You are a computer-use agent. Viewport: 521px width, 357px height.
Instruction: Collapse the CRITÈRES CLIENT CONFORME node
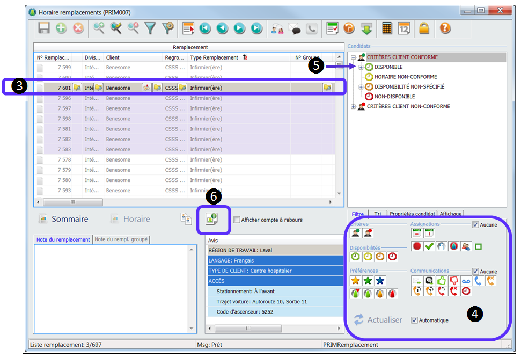353,57
